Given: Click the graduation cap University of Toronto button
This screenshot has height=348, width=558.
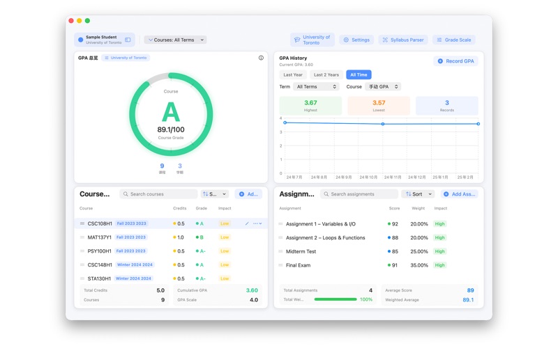Looking at the screenshot, I should click(x=312, y=40).
